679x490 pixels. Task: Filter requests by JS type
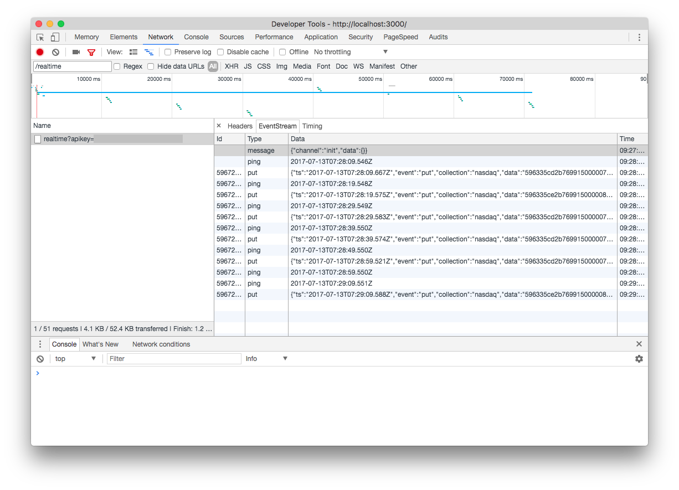[248, 66]
